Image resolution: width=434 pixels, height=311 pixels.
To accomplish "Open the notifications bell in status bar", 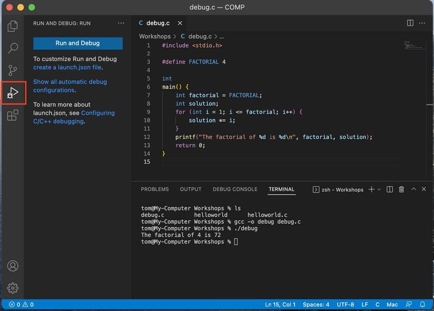I will click(422, 304).
